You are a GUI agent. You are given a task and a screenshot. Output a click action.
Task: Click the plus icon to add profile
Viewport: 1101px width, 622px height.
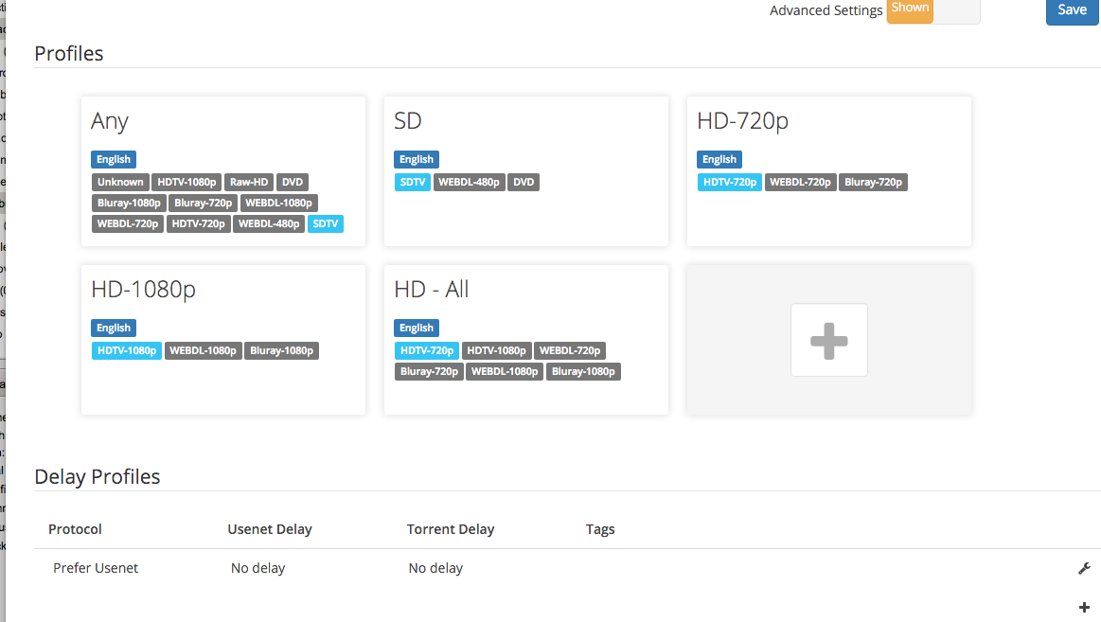click(828, 340)
